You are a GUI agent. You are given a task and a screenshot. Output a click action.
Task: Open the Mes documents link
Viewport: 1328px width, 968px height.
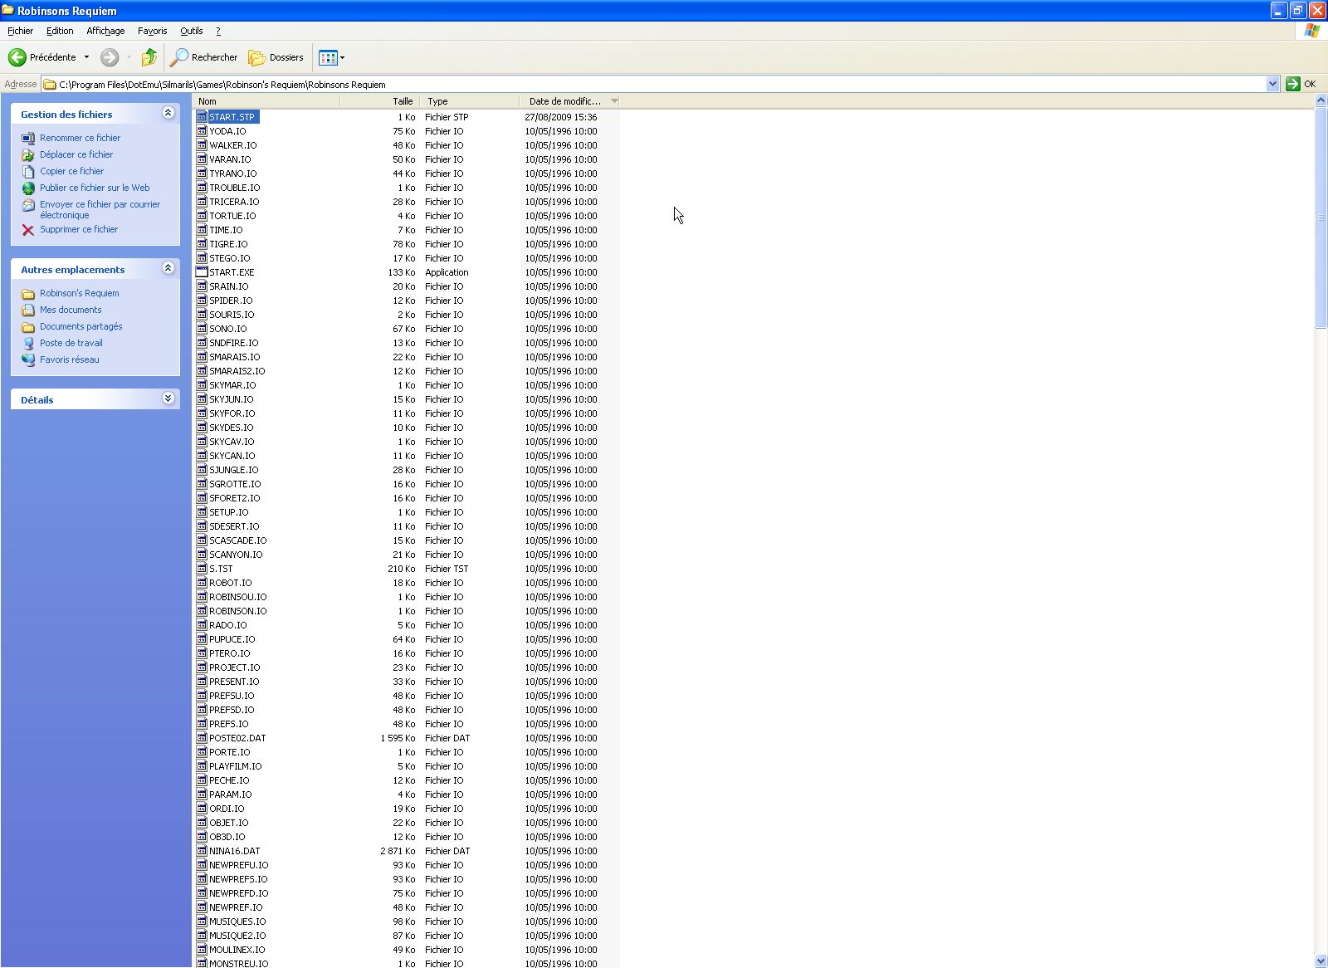71,310
